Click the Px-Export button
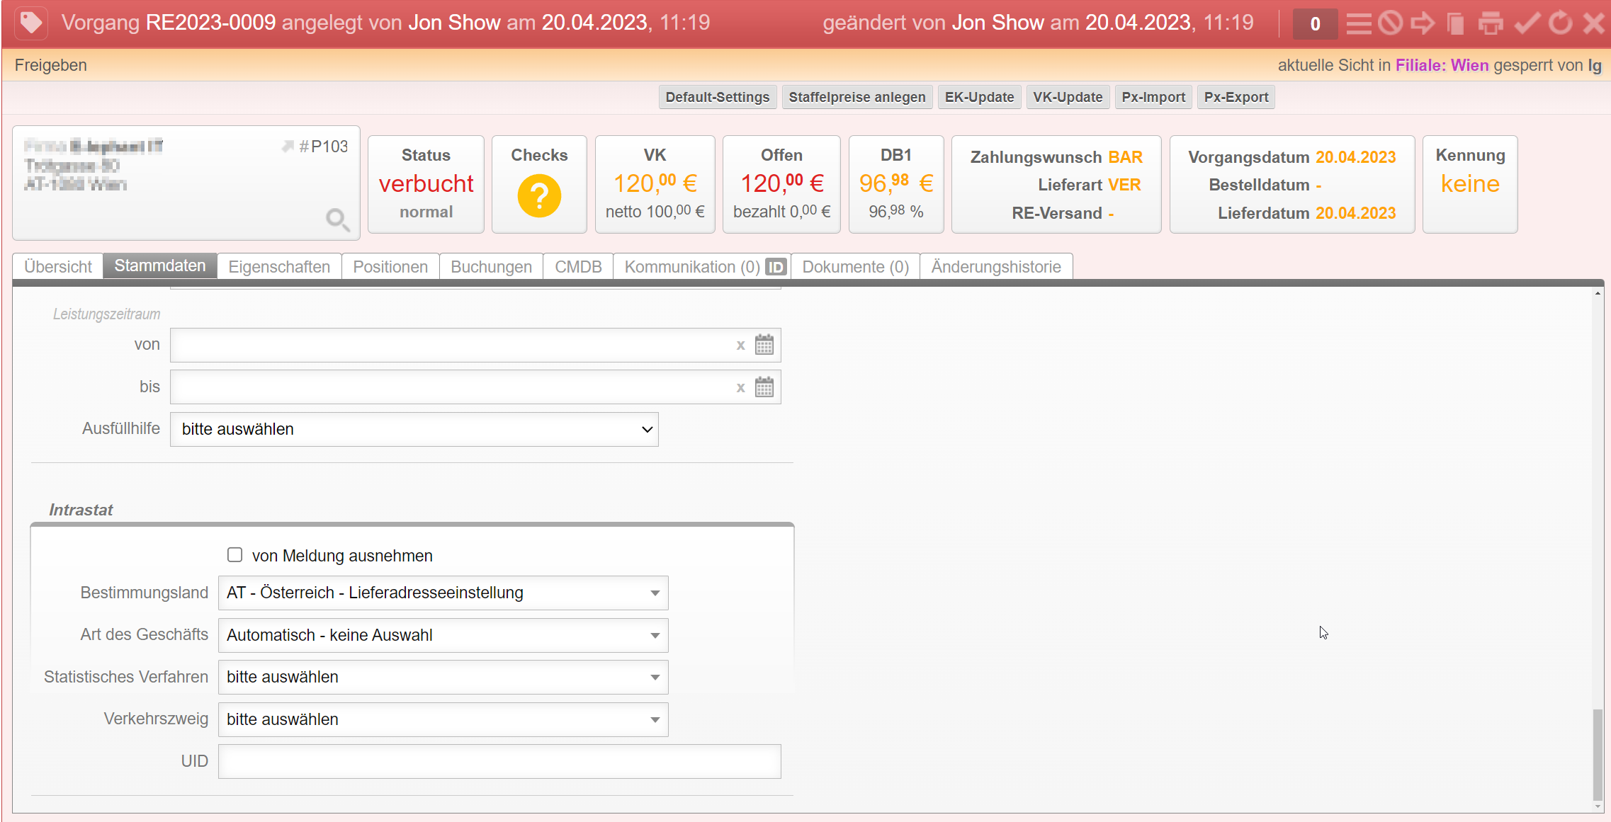1611x822 pixels. click(1236, 97)
